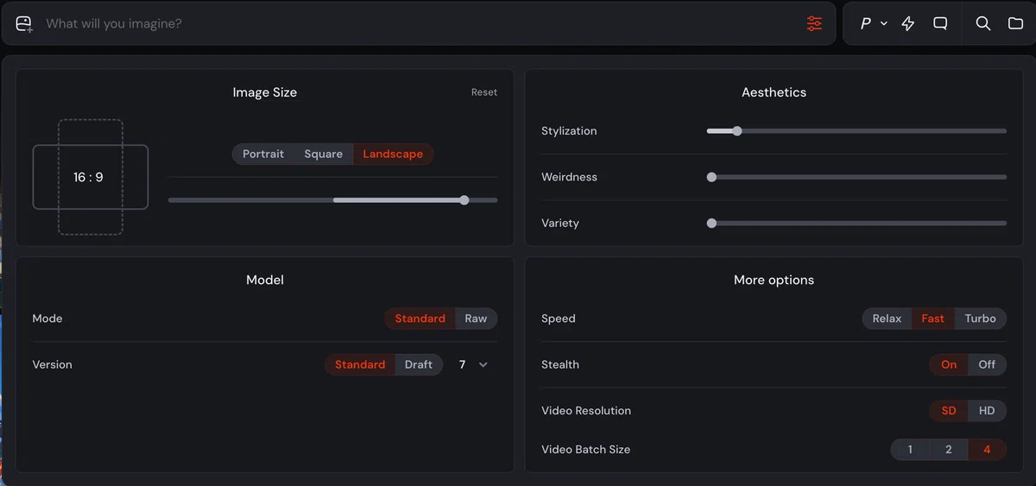Click the 'Video Resolution' label
The image size is (1036, 486).
586,411
